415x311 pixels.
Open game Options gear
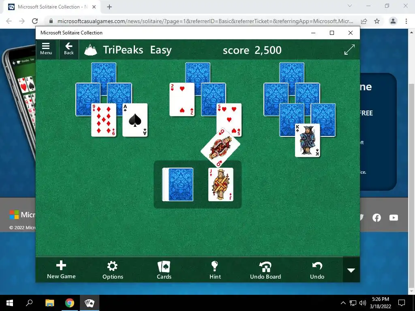(113, 270)
